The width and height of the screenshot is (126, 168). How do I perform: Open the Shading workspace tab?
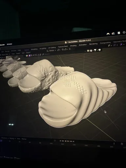[73, 46]
